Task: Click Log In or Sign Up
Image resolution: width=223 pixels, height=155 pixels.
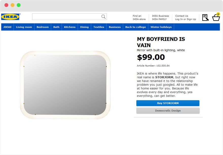Action: click(186, 19)
